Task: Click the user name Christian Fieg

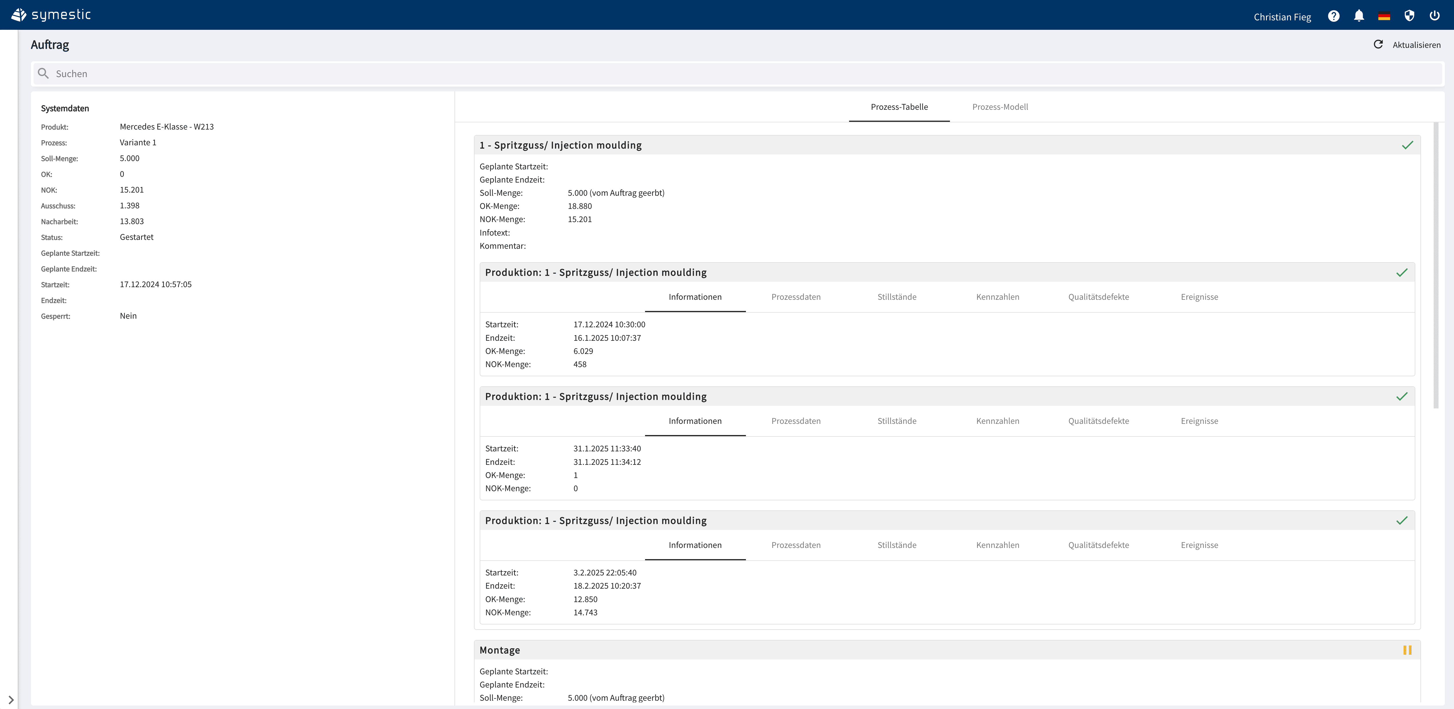Action: (1282, 17)
